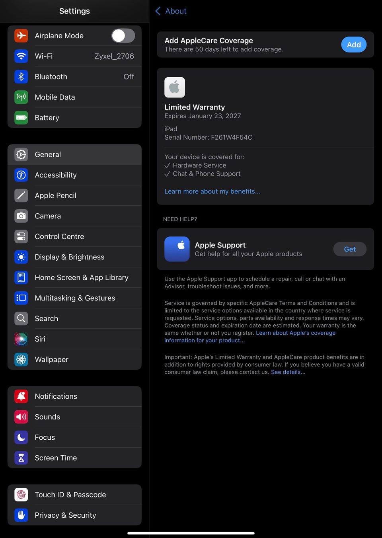Open the See details link
Viewport: 382px width, 538px height.
[x=288, y=372]
